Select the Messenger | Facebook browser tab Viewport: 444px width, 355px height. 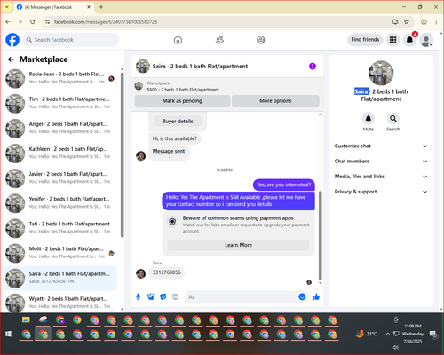coord(54,7)
